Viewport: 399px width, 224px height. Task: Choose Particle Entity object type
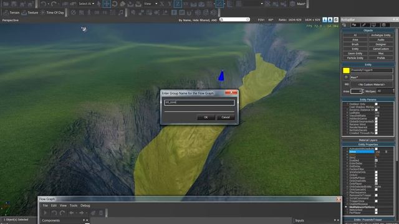(x=355, y=58)
